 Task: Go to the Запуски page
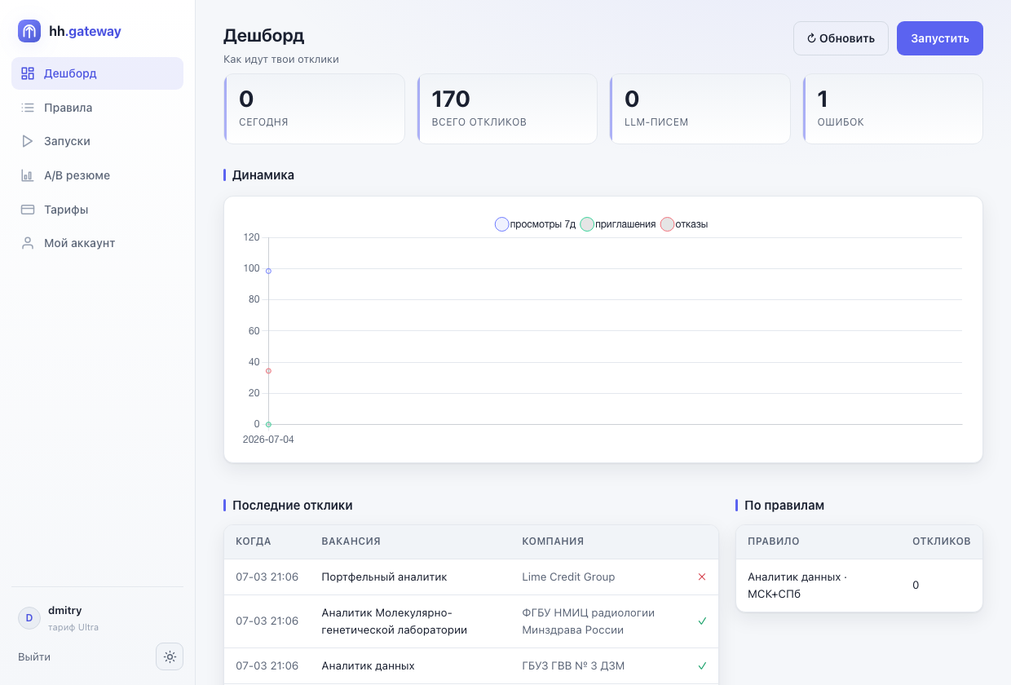97,141
